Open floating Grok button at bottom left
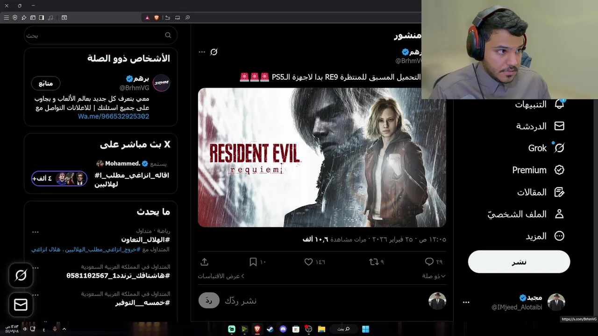This screenshot has height=336, width=598. [x=21, y=275]
